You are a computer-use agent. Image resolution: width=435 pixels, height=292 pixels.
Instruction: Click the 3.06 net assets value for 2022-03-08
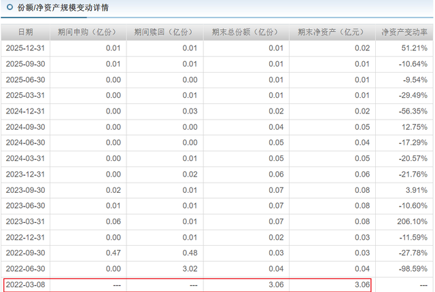point(362,285)
